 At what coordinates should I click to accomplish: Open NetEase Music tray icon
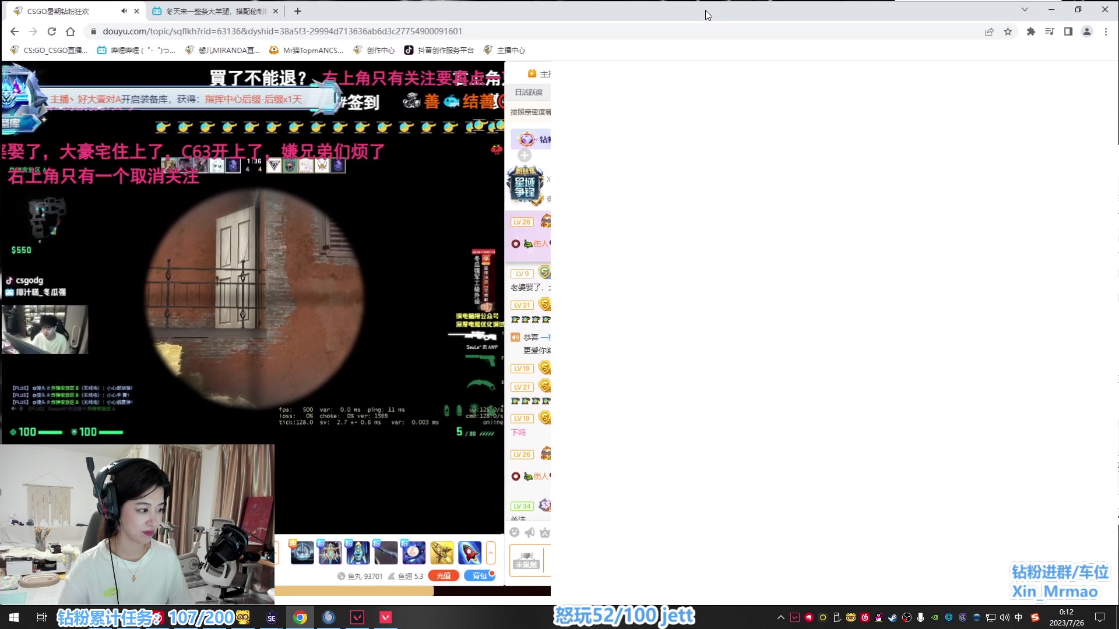pyautogui.click(x=865, y=617)
